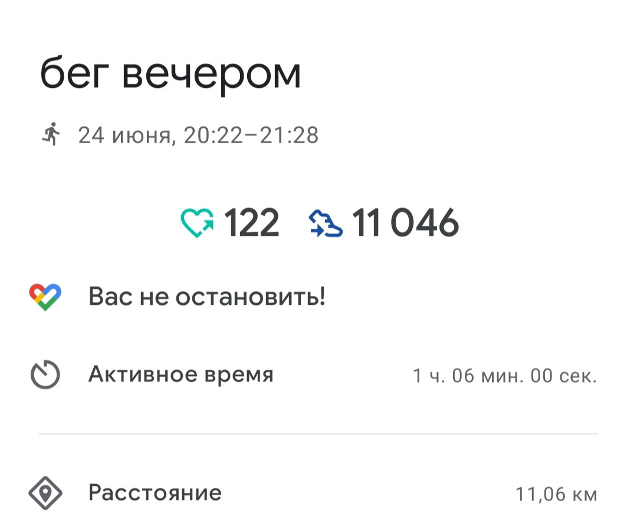The image size is (637, 530).
Task: Tap the colorful Google Fit heart logo
Action: 45,297
